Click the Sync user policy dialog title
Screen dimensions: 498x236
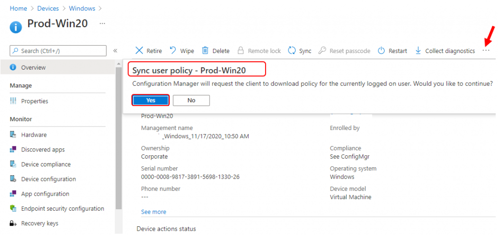[x=189, y=71]
